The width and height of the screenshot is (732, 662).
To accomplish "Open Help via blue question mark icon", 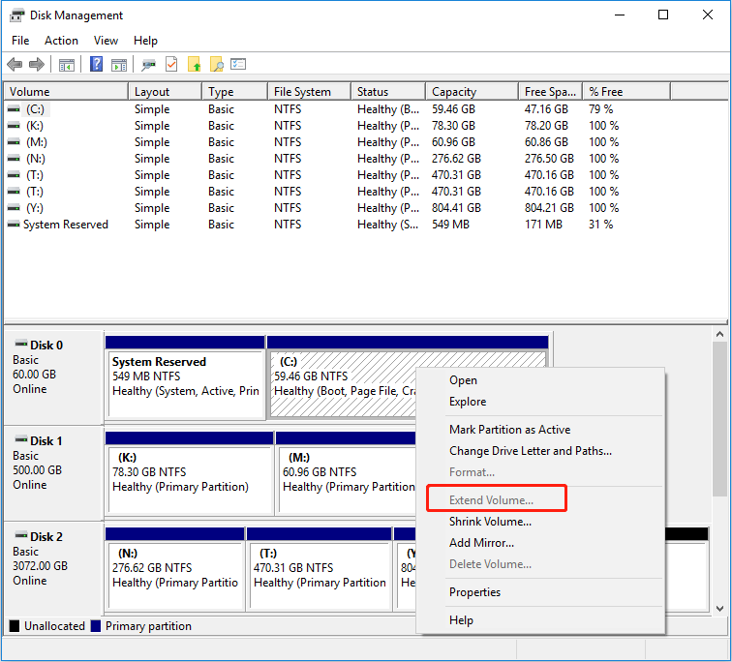I will [x=97, y=65].
